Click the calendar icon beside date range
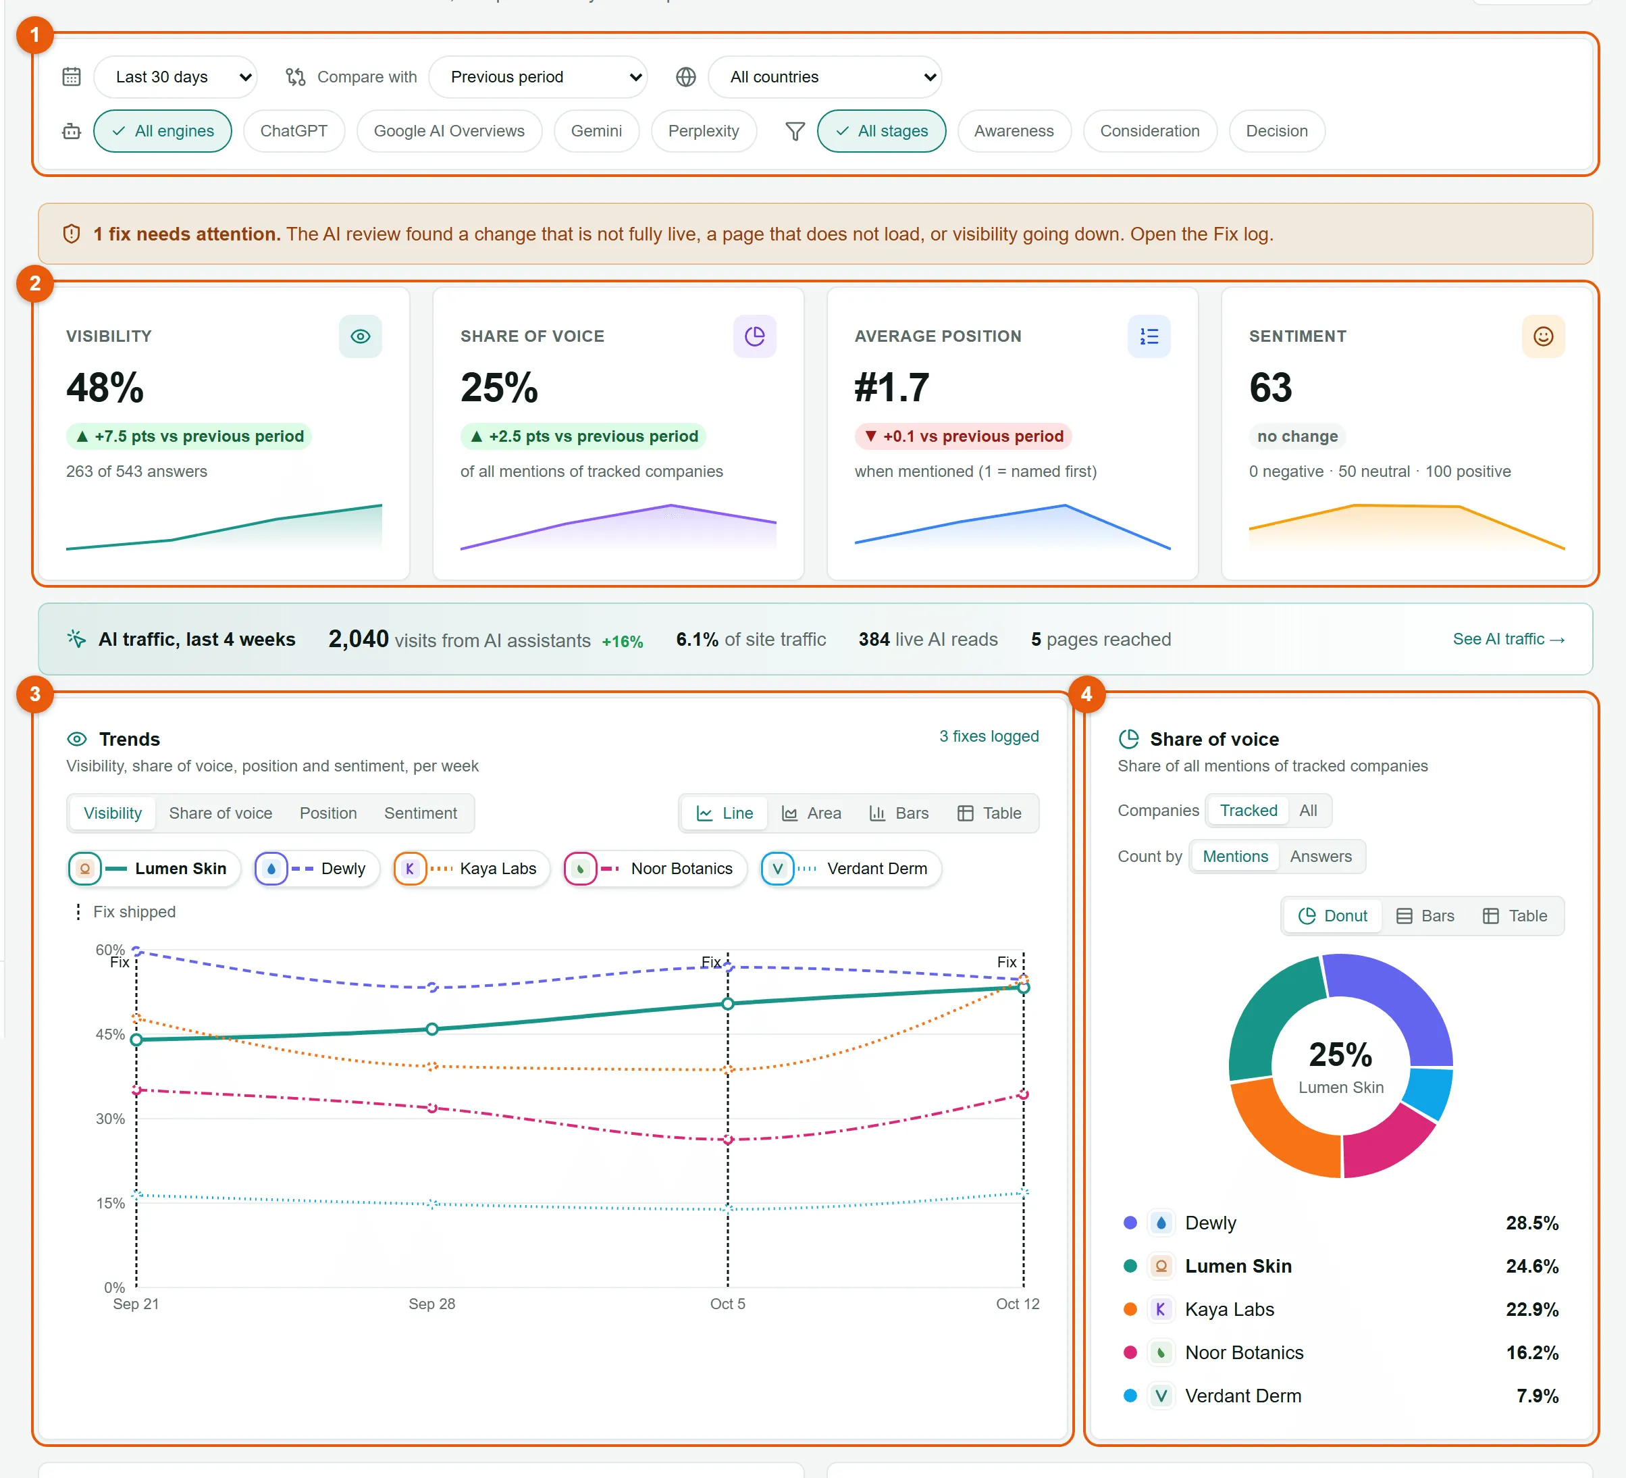Screen dimensions: 1626x1478 pyautogui.click(x=72, y=76)
